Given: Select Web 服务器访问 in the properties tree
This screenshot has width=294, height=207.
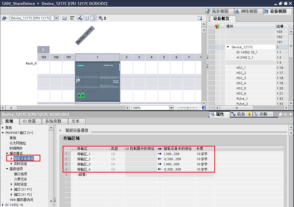Looking at the screenshot, I should [x=21, y=200].
